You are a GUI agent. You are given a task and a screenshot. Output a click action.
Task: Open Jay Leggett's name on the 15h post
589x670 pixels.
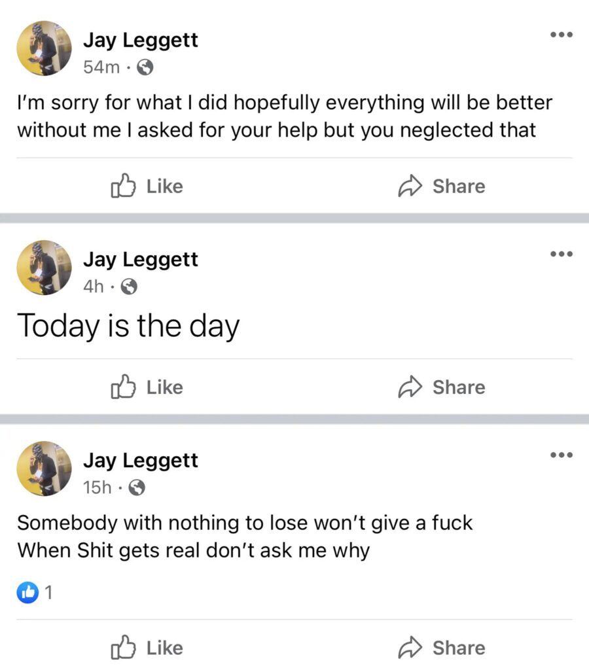tap(140, 461)
